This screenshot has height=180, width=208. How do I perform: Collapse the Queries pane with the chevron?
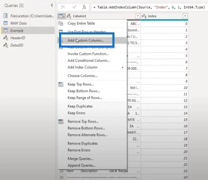(x=52, y=5)
